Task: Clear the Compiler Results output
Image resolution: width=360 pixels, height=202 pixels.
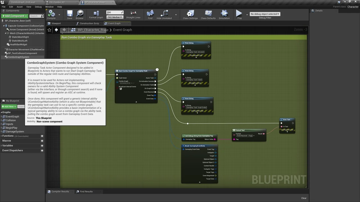Action: 304,198
